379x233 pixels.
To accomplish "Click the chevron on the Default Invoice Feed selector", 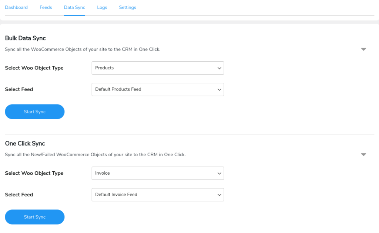I will point(219,195).
